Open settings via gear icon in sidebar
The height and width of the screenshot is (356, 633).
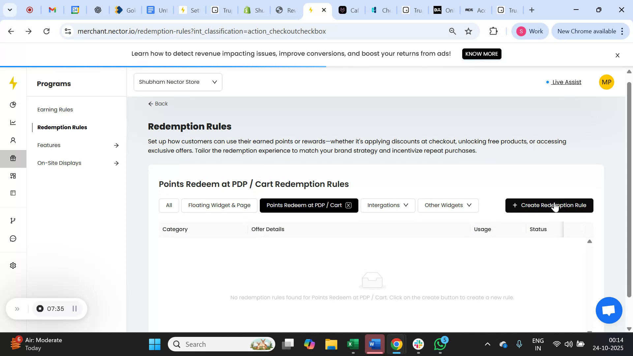click(13, 265)
